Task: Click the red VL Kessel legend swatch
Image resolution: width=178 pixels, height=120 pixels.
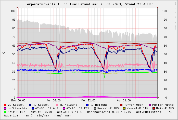Action: coord(5,105)
